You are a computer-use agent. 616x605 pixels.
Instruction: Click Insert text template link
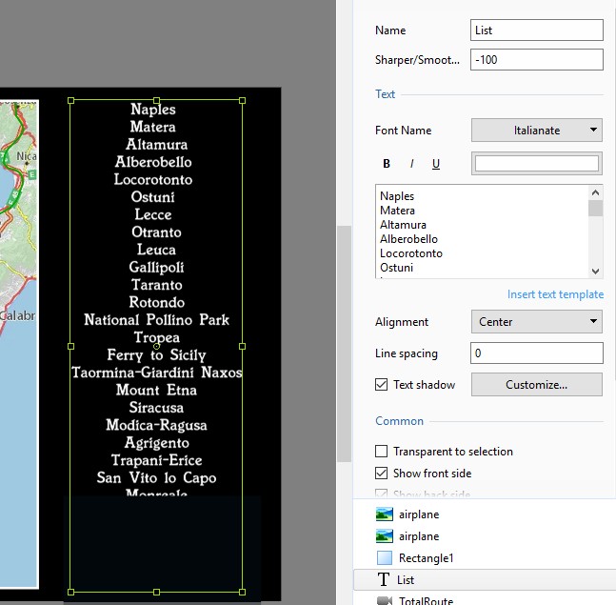555,294
